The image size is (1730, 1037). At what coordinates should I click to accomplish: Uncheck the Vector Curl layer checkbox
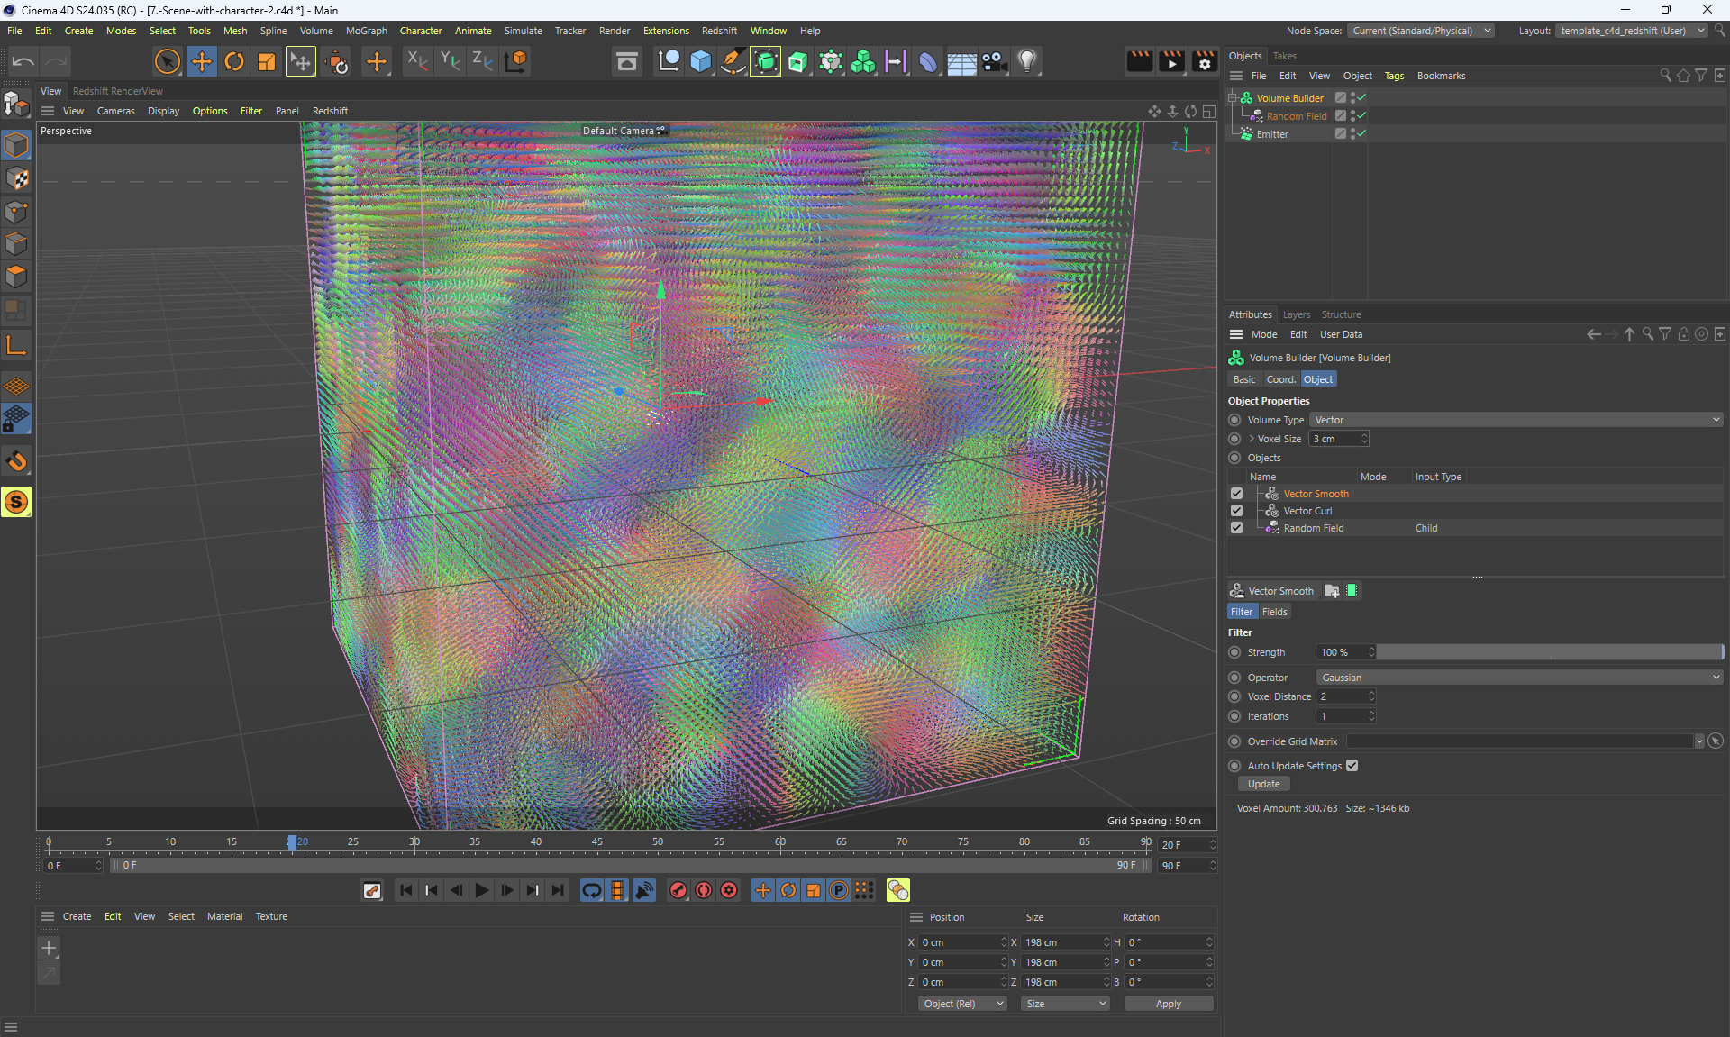point(1236,511)
